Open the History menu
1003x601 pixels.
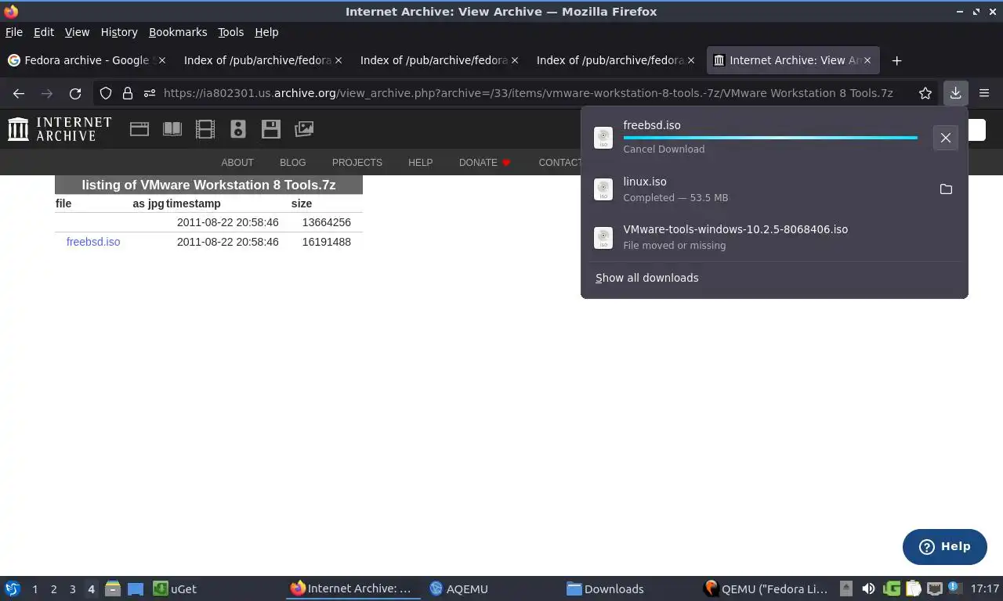tap(119, 32)
